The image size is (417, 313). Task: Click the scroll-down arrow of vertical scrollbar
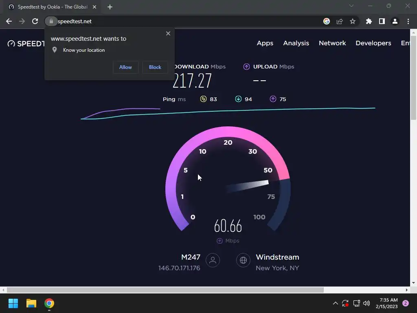pos(414,283)
